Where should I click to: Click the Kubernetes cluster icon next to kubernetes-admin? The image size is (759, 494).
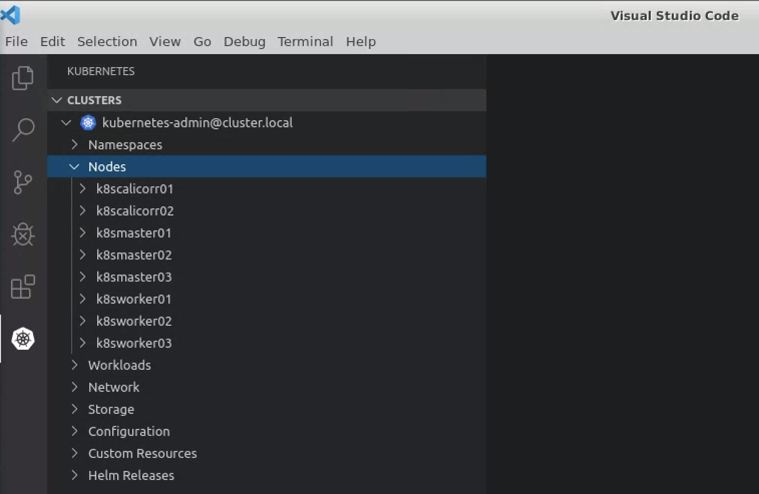88,122
